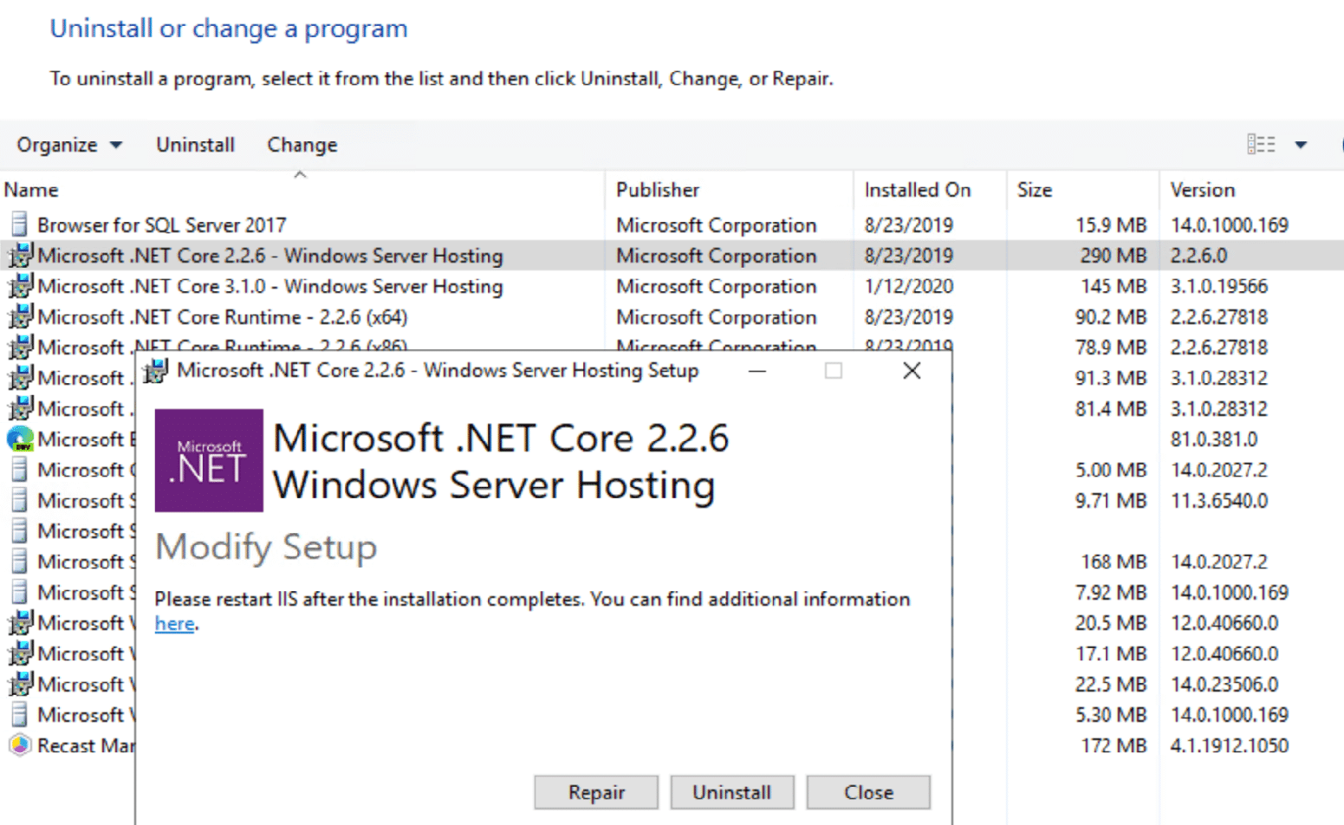Sort by the Name column header
The height and width of the screenshot is (825, 1344).
pyautogui.click(x=302, y=190)
